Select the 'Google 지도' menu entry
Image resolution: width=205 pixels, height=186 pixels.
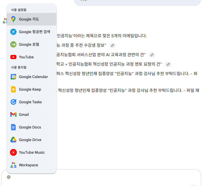(32, 19)
